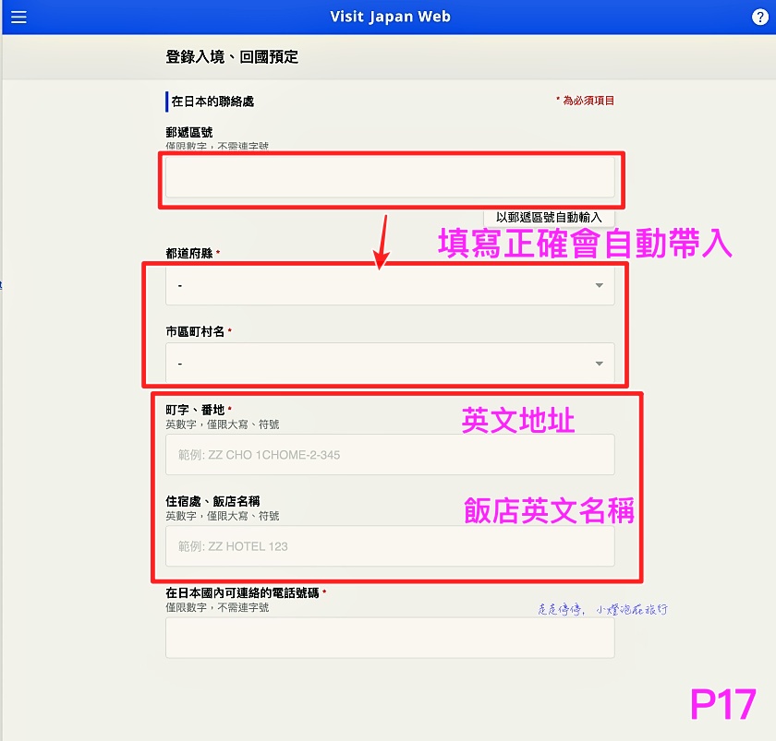Viewport: 776px width, 741px height.
Task: Open the 市區町村名 dropdown
Action: pos(390,364)
